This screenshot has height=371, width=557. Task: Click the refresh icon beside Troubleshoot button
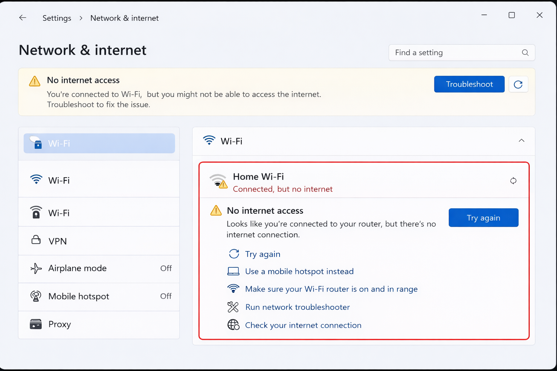pos(518,84)
